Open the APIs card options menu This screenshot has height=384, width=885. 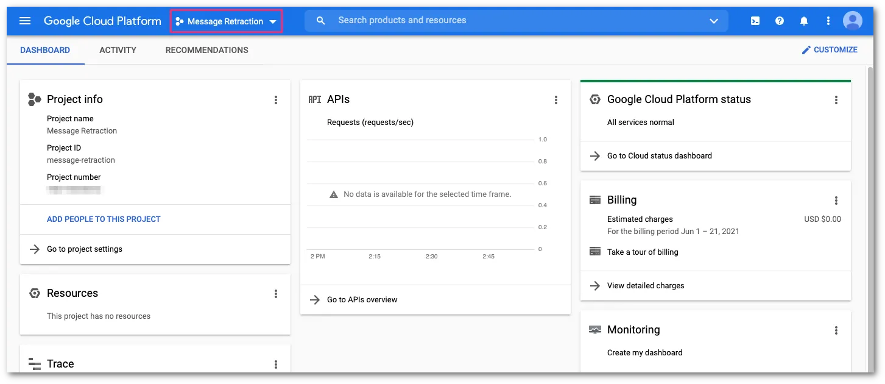click(x=555, y=99)
